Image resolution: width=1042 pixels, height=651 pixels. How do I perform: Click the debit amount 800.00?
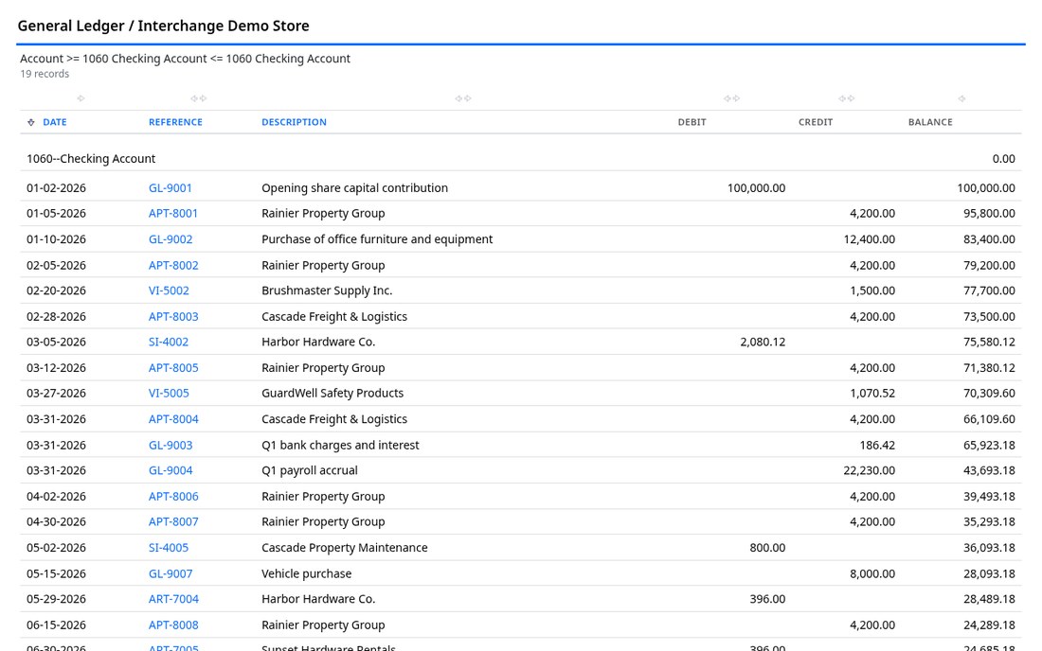(767, 548)
